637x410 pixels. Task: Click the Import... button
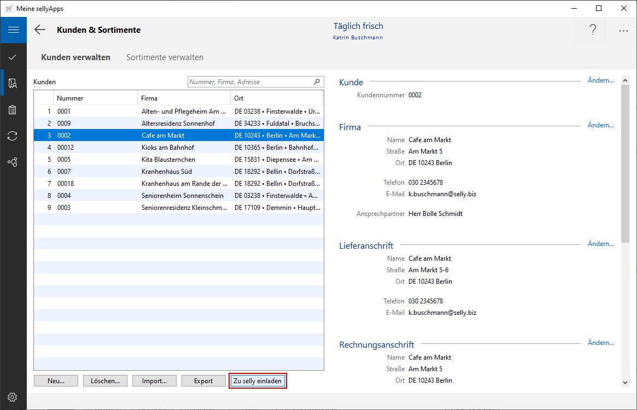(x=154, y=381)
